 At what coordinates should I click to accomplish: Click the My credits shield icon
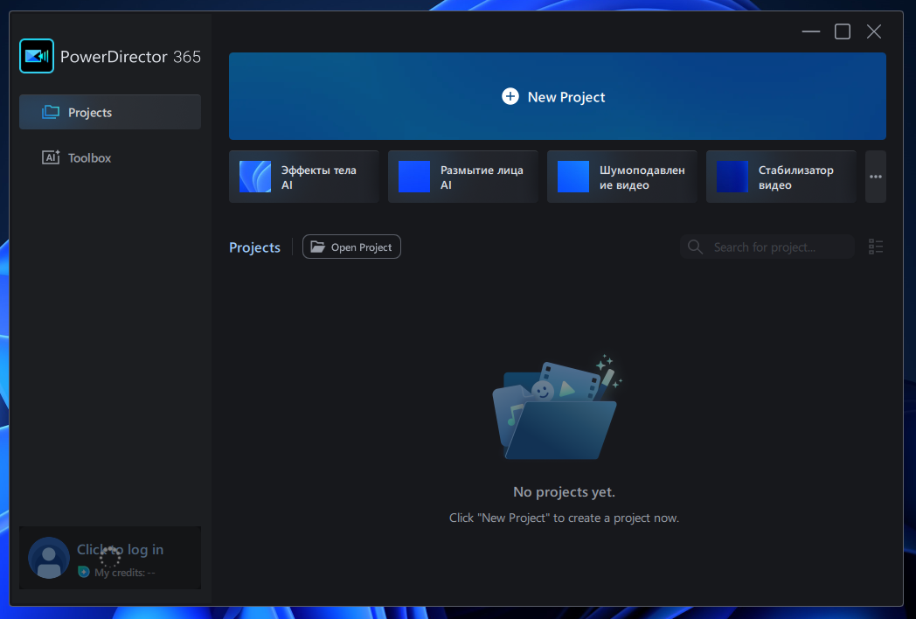[x=84, y=572]
